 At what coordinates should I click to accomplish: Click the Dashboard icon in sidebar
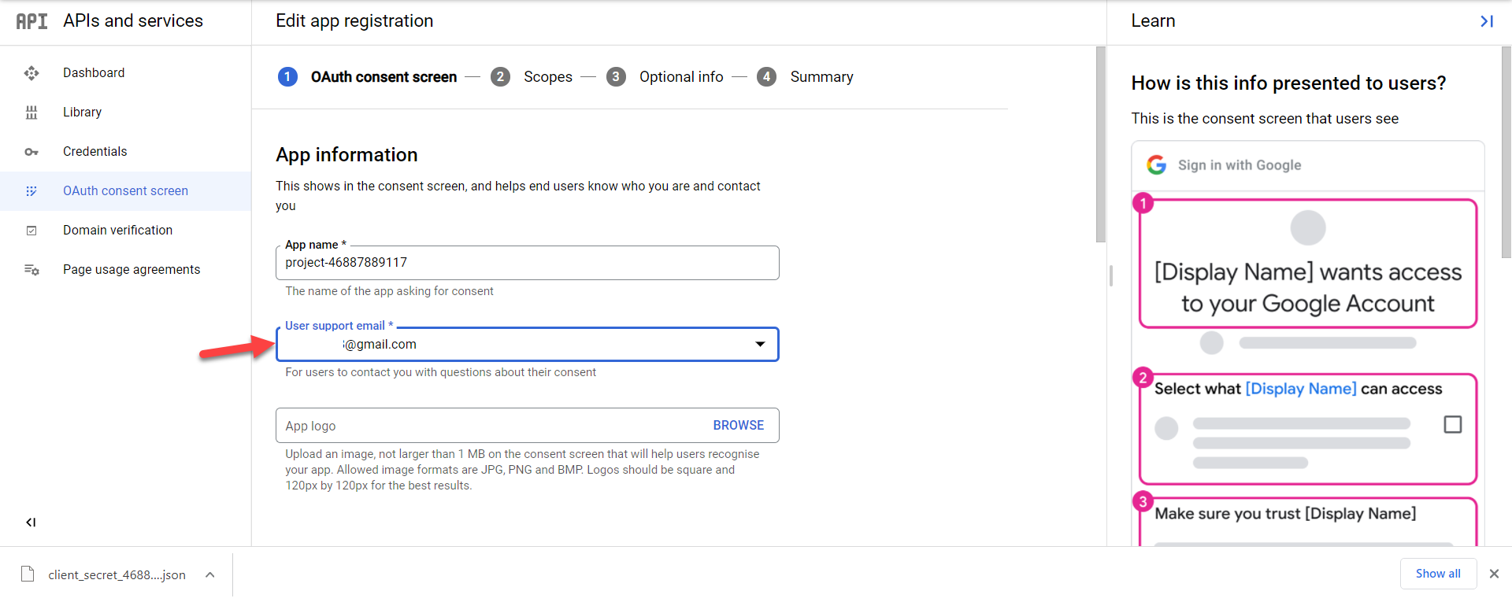click(x=31, y=73)
